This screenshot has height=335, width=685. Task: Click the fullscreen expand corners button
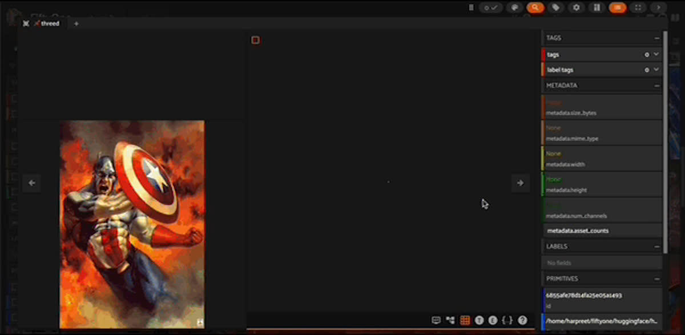point(638,7)
